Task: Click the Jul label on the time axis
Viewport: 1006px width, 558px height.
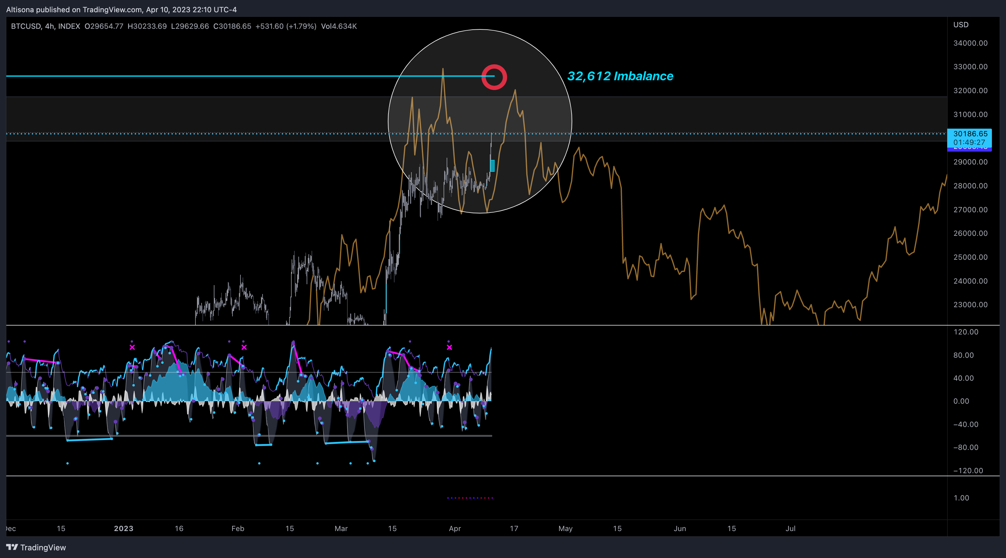Action: click(790, 528)
